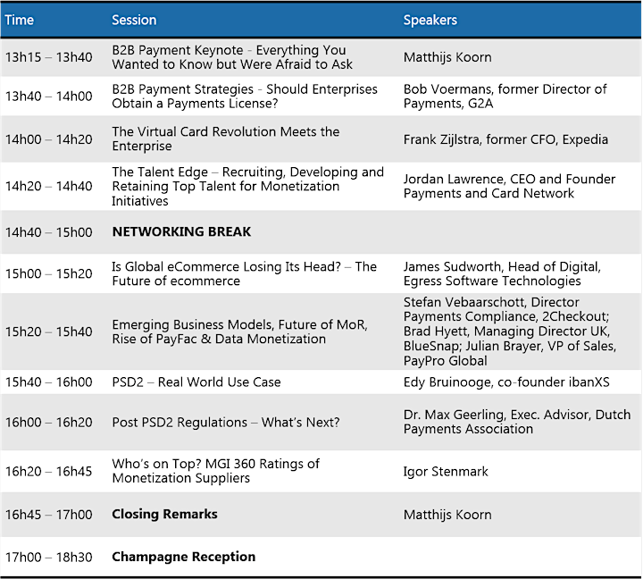The image size is (643, 579).
Task: Click the Stefan Vebaarschott speakers cell
Action: coord(510,331)
